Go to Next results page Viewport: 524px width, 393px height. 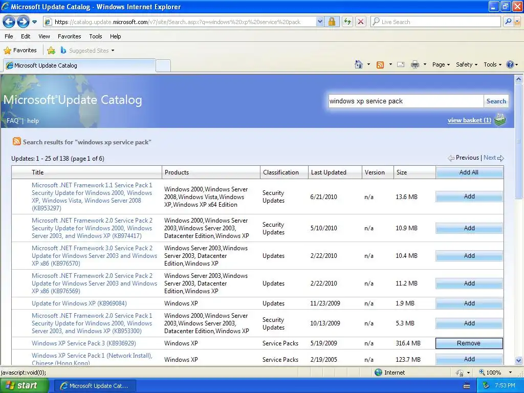[x=494, y=158]
